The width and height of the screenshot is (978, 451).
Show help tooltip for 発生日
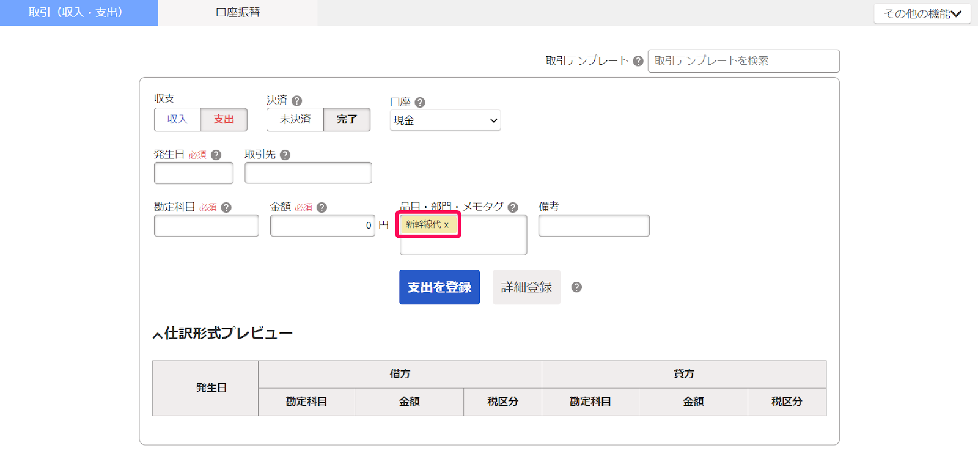pyautogui.click(x=216, y=155)
